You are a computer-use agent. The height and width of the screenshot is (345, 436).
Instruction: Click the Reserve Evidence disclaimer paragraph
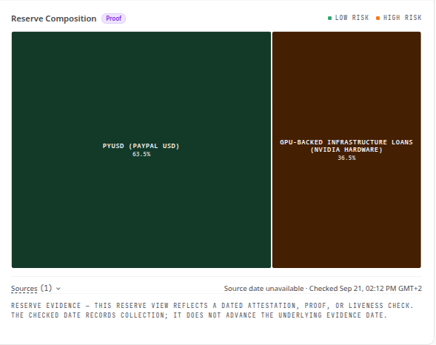coord(212,310)
